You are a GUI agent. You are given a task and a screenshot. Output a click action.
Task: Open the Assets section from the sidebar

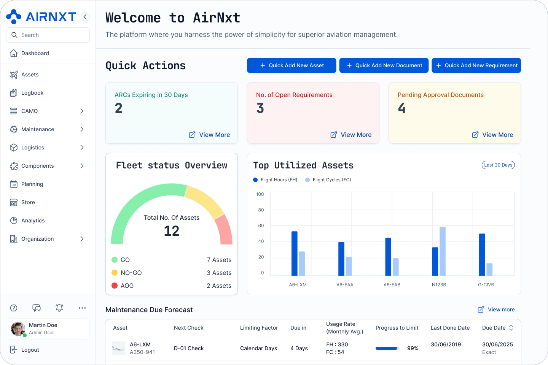(x=30, y=75)
